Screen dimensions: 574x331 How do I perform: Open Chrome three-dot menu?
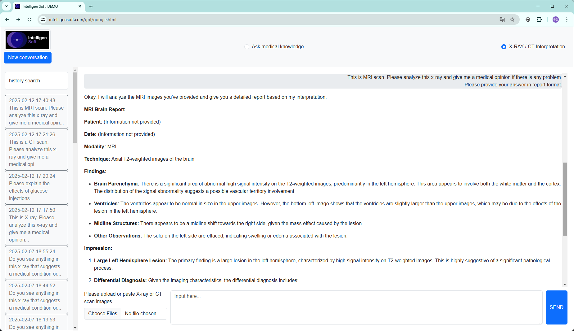[x=567, y=20]
